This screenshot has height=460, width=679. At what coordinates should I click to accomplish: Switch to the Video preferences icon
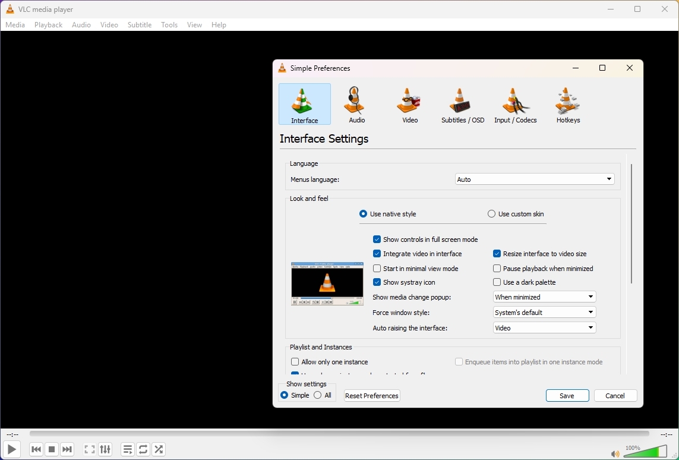pos(409,104)
